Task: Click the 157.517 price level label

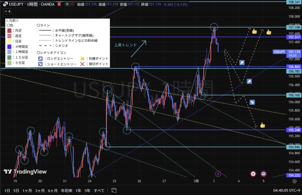Action: point(294,37)
